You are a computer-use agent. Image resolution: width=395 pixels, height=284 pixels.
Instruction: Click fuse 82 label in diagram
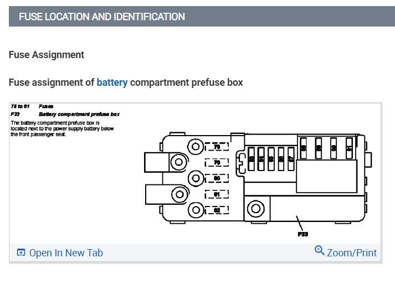click(217, 210)
